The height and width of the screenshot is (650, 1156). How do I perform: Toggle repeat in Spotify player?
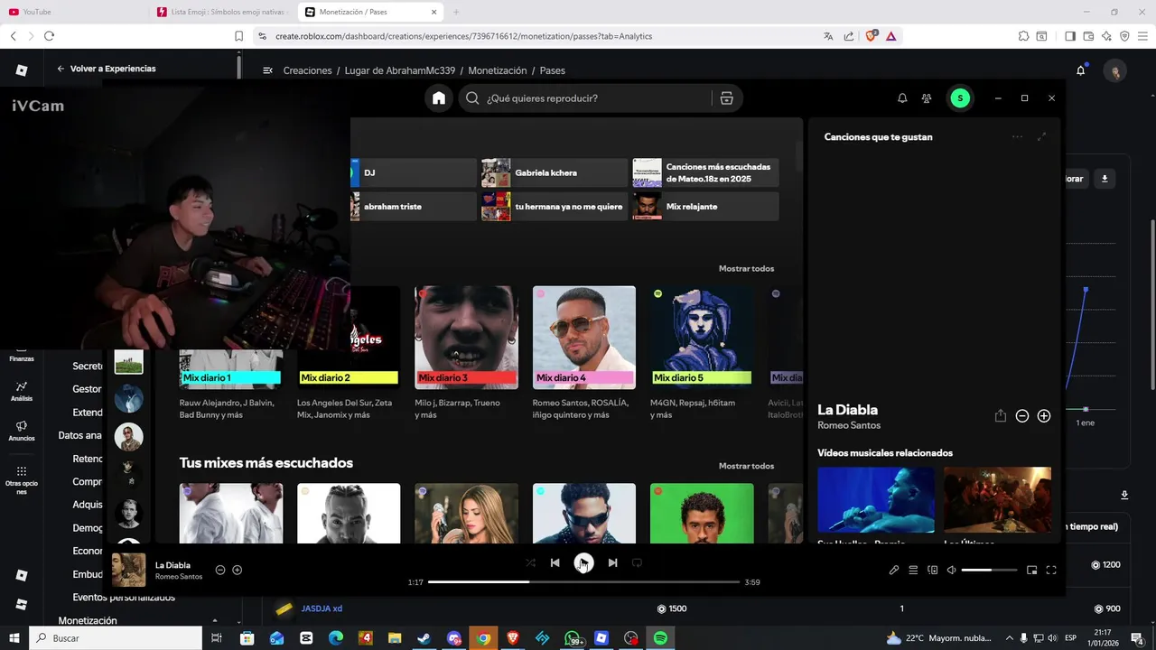637,562
